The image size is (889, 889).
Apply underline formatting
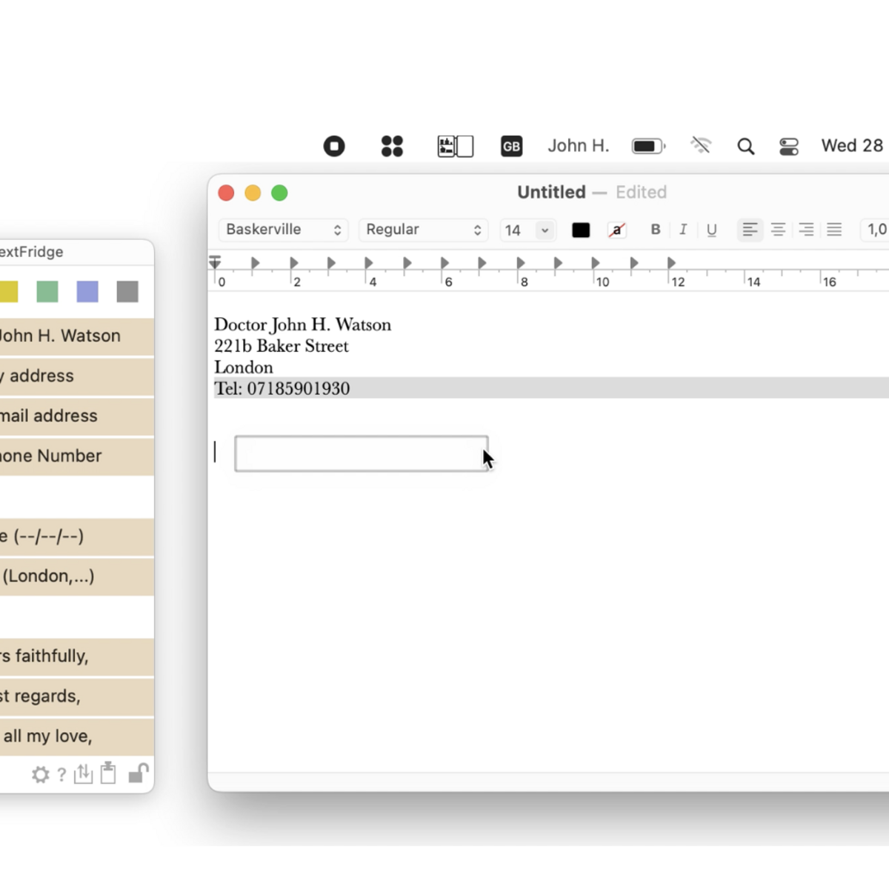(x=711, y=230)
